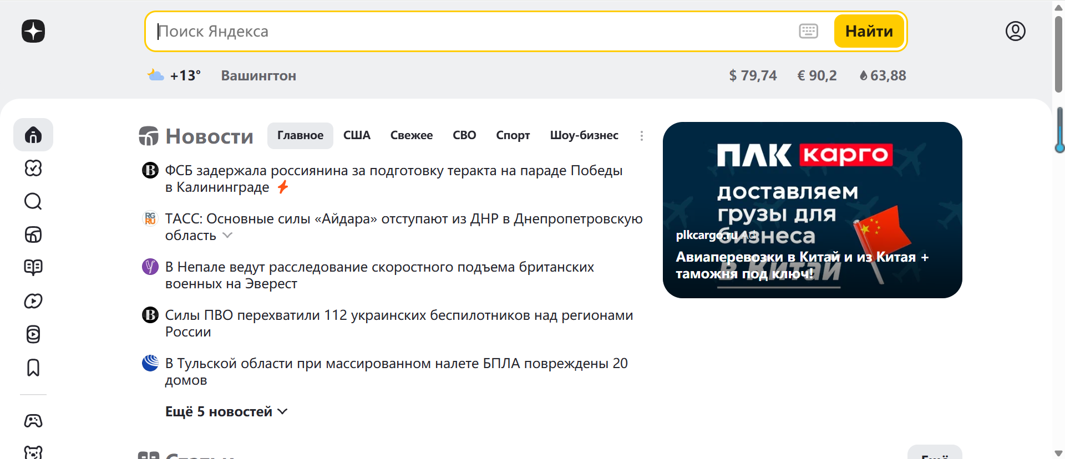Click the Новости section logo icon
Image resolution: width=1065 pixels, height=459 pixels.
click(x=149, y=136)
